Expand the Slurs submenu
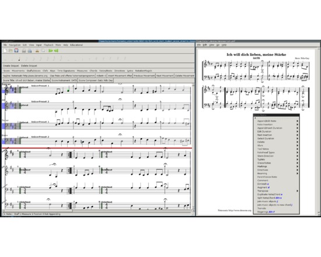The height and width of the screenshot is (257, 321). 277,145
